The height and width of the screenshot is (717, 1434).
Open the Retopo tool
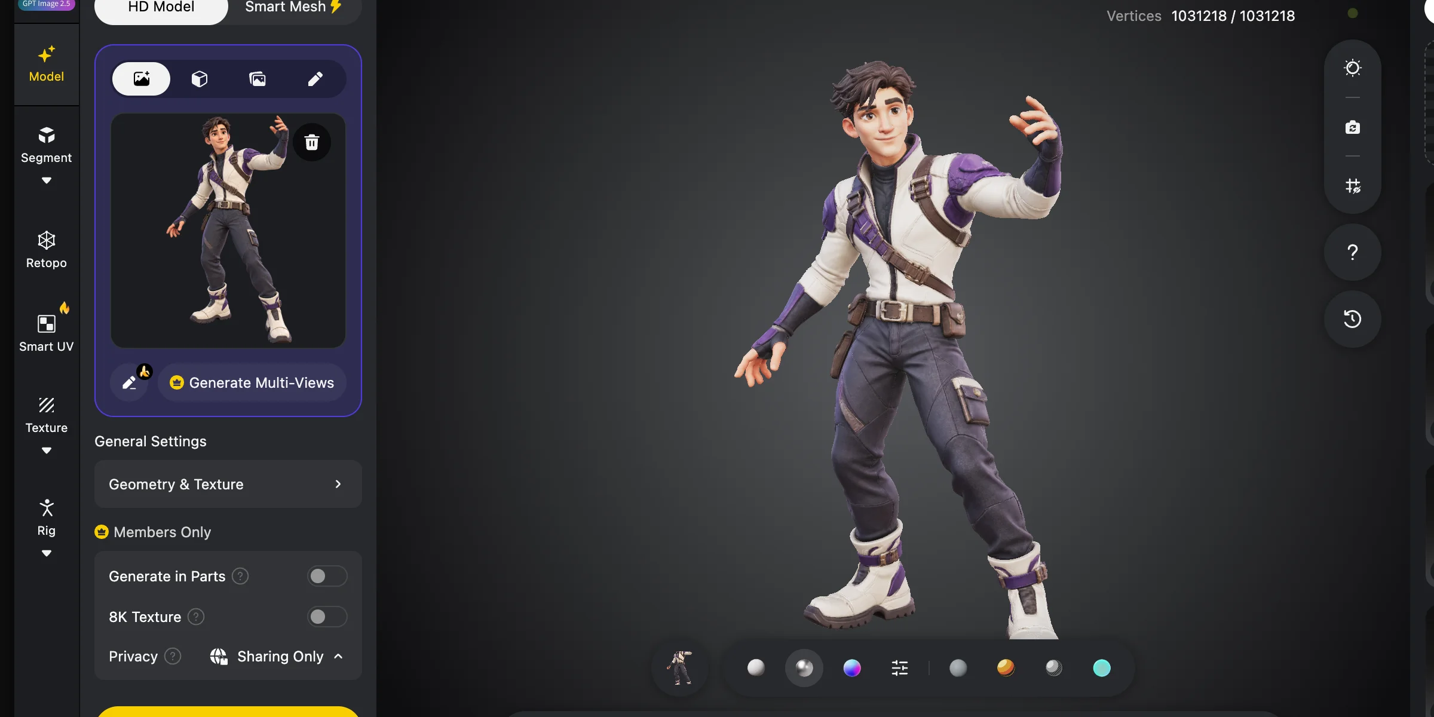[x=47, y=250]
